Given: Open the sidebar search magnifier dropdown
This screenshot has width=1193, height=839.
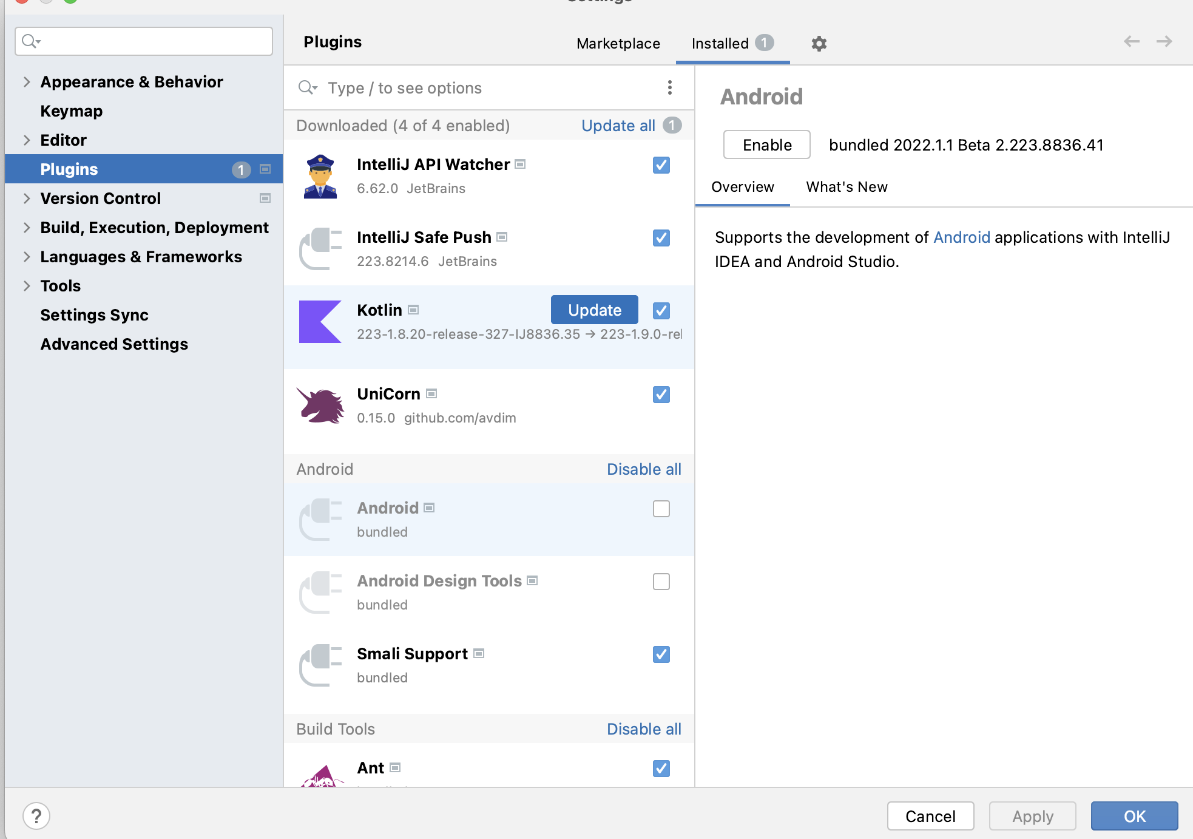Looking at the screenshot, I should point(32,41).
